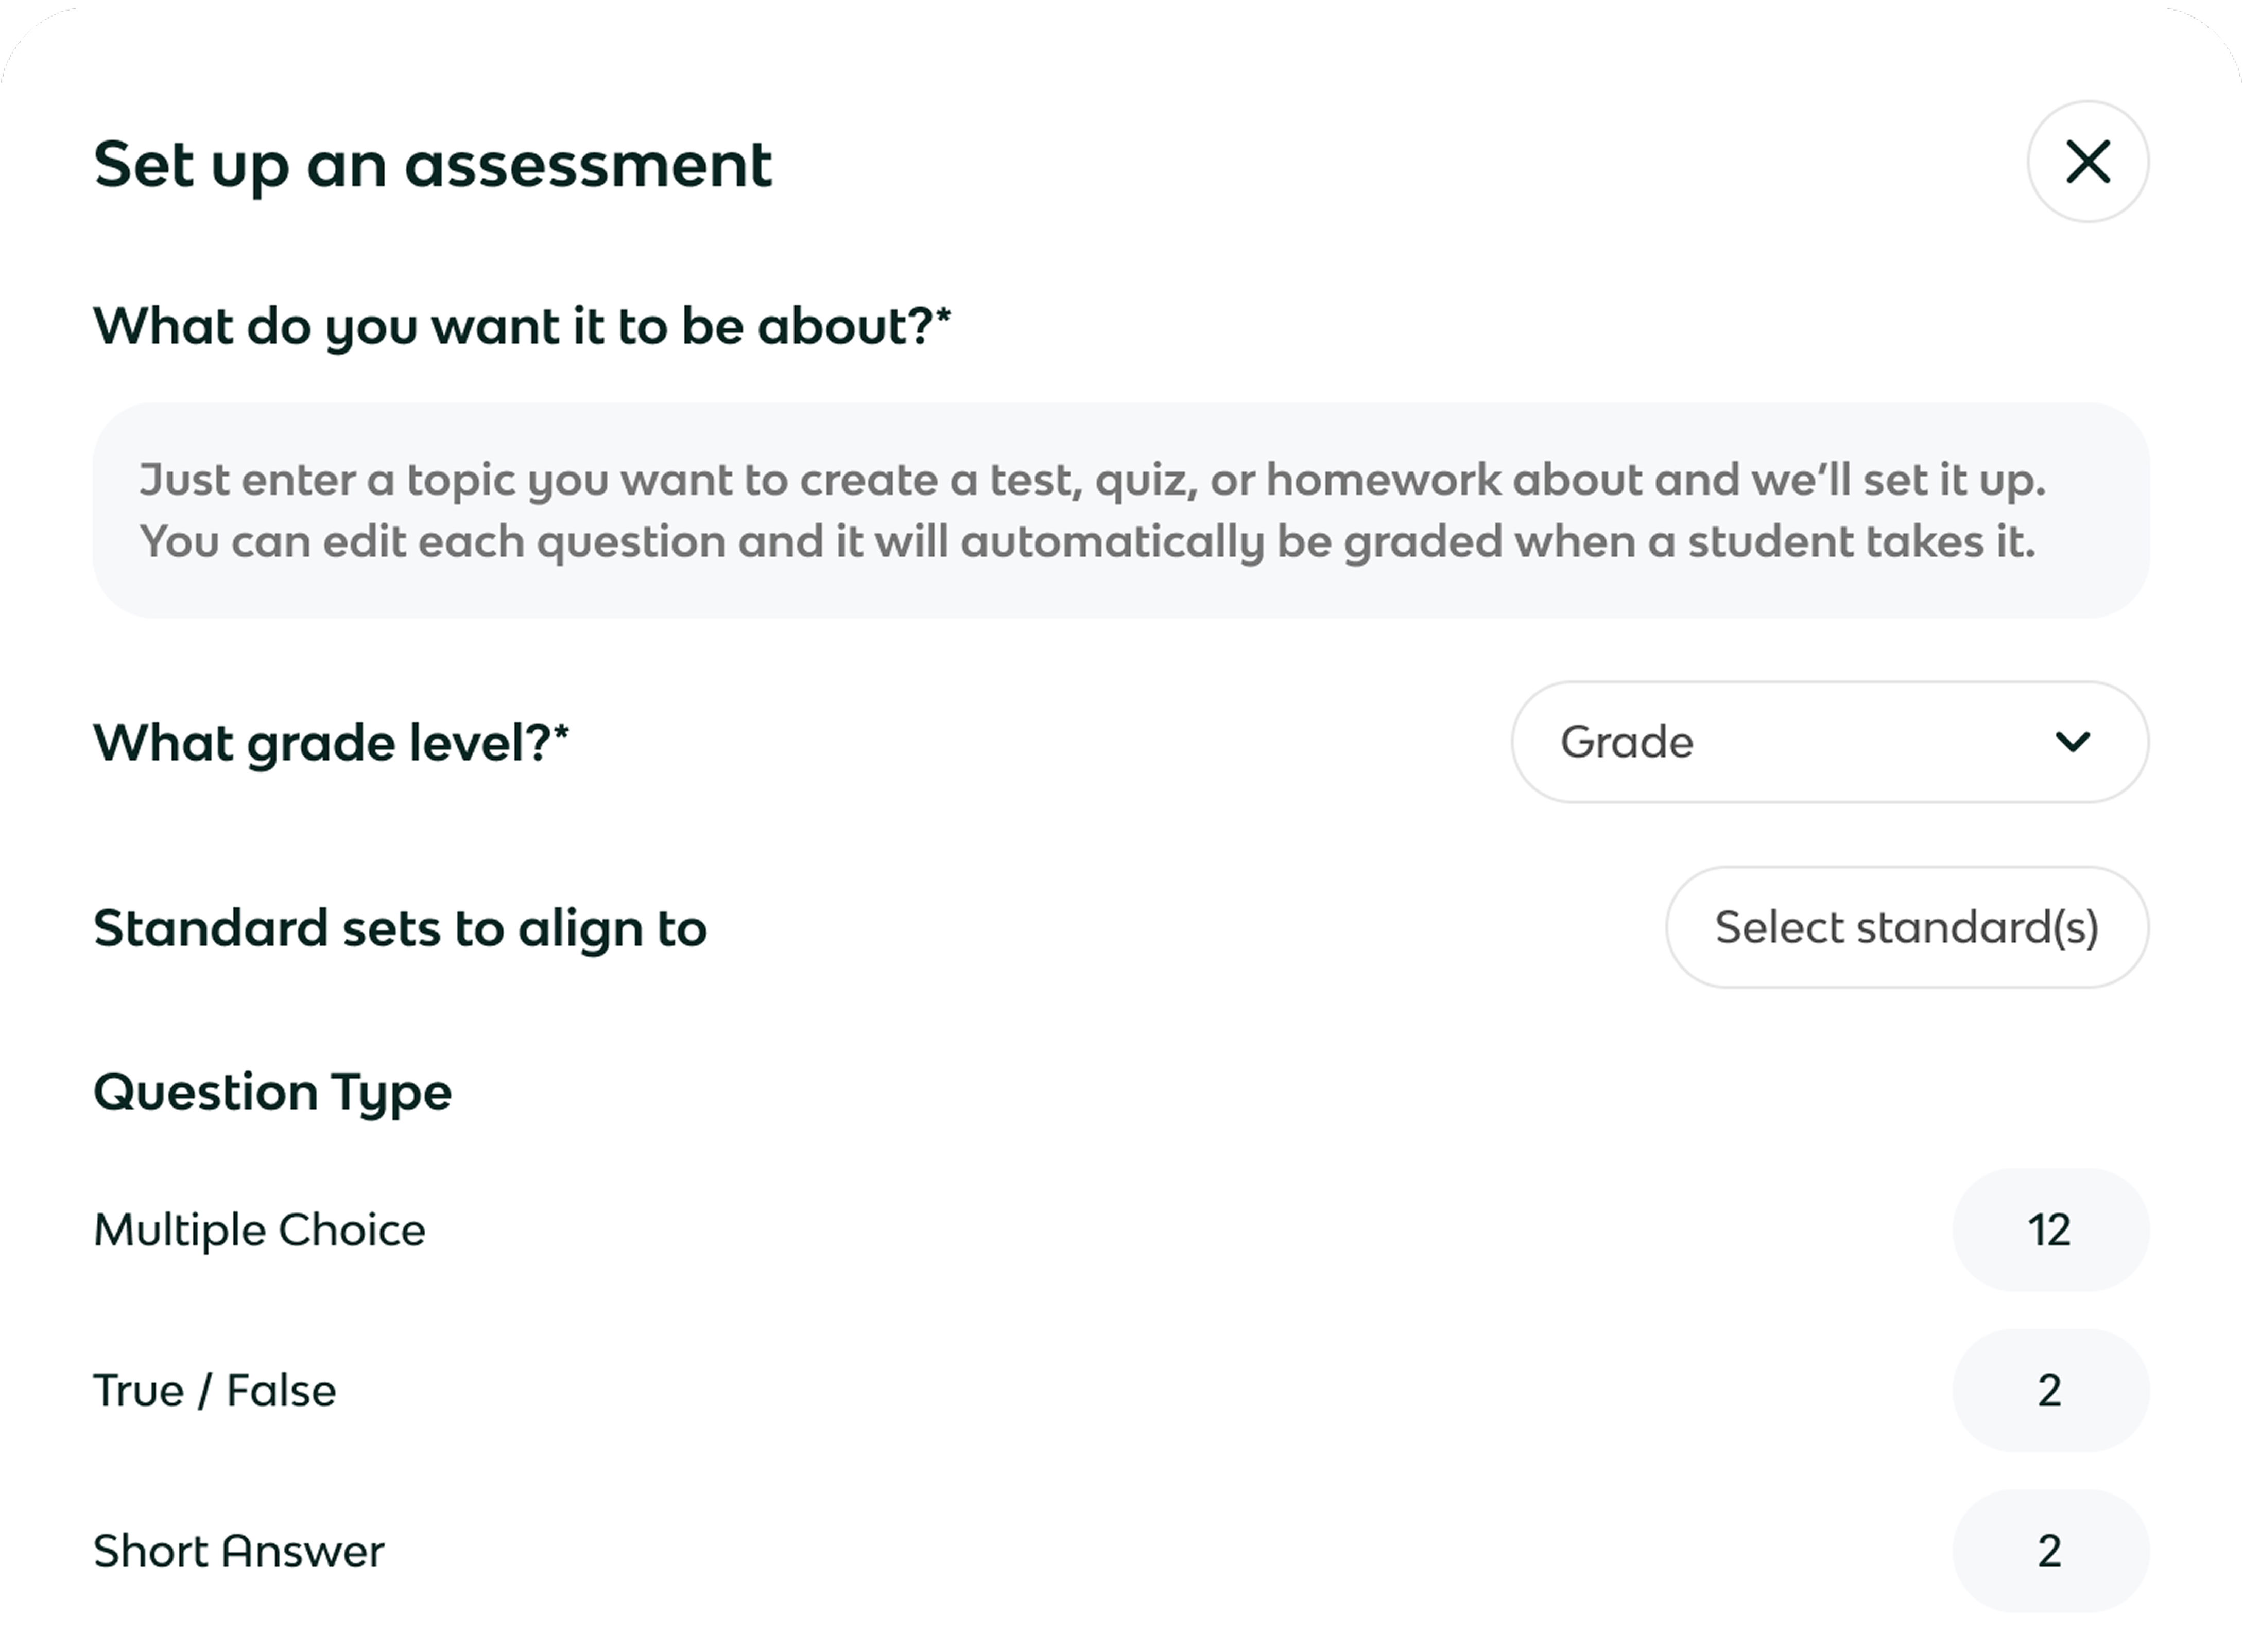The image size is (2243, 1652).
Task: Click the "Question Type" section heading
Action: (272, 1092)
